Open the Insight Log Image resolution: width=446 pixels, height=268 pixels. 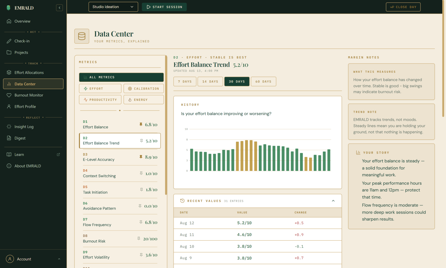(x=33, y=127)
